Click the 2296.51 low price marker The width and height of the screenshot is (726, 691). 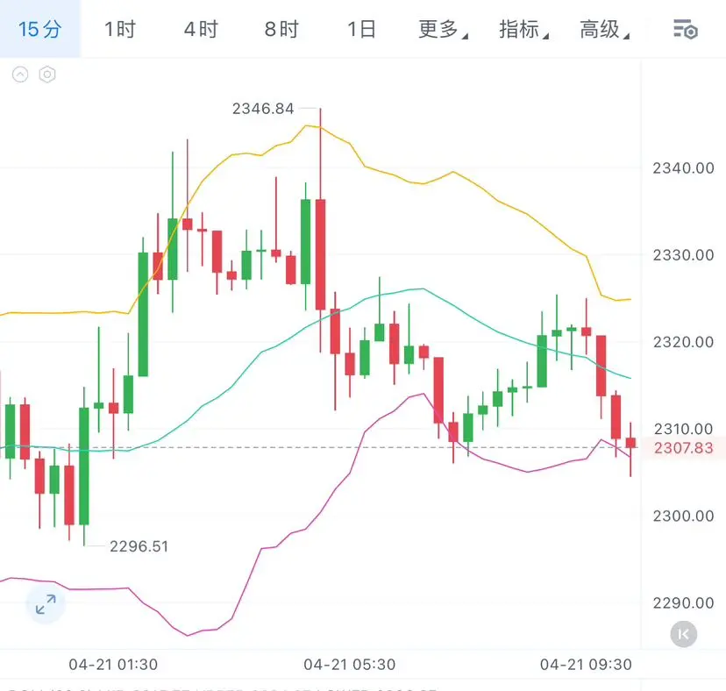pyautogui.click(x=139, y=546)
